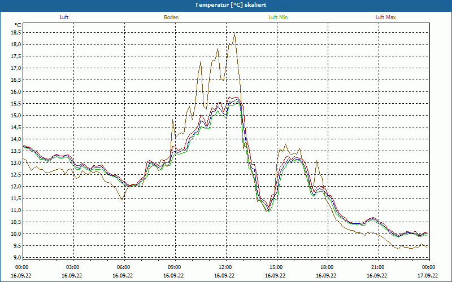Click the '°C' unit label on the axis
Screen dimensions: 452x282
pyautogui.click(x=18, y=25)
